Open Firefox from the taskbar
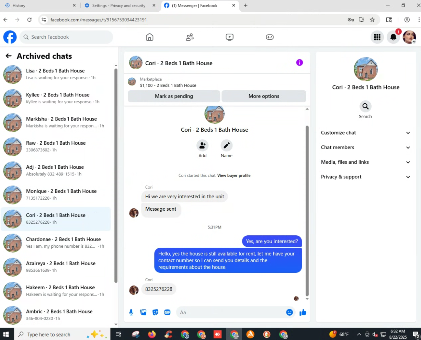 pyautogui.click(x=152, y=334)
